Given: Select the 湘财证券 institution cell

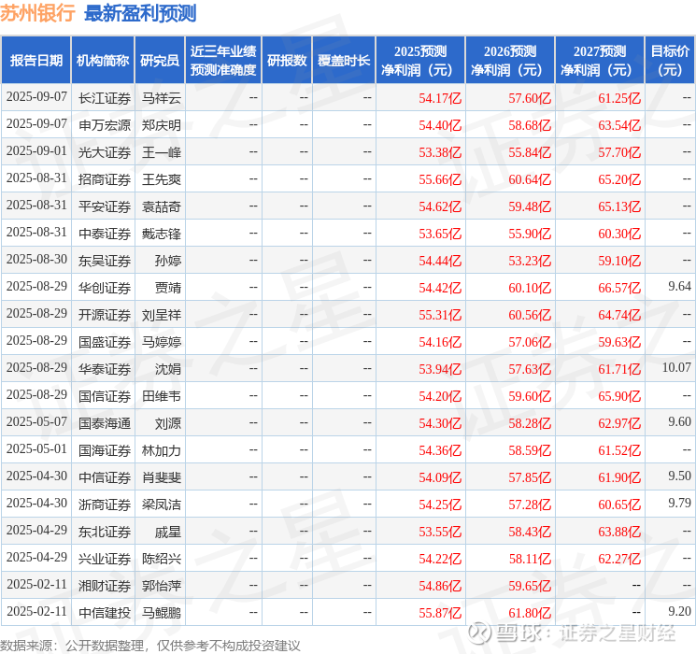Looking at the screenshot, I should (105, 586).
